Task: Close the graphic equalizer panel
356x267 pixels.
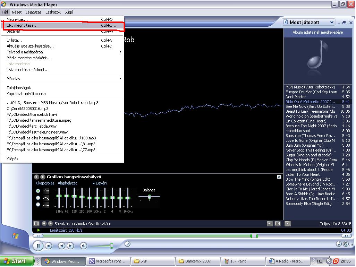Action: click(279, 177)
